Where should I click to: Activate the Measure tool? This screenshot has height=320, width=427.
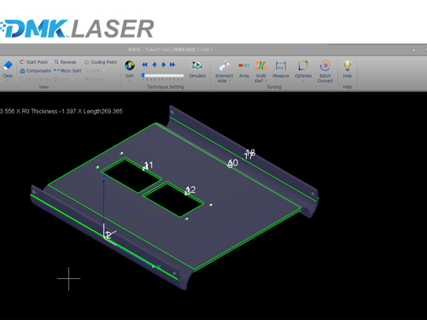281,69
